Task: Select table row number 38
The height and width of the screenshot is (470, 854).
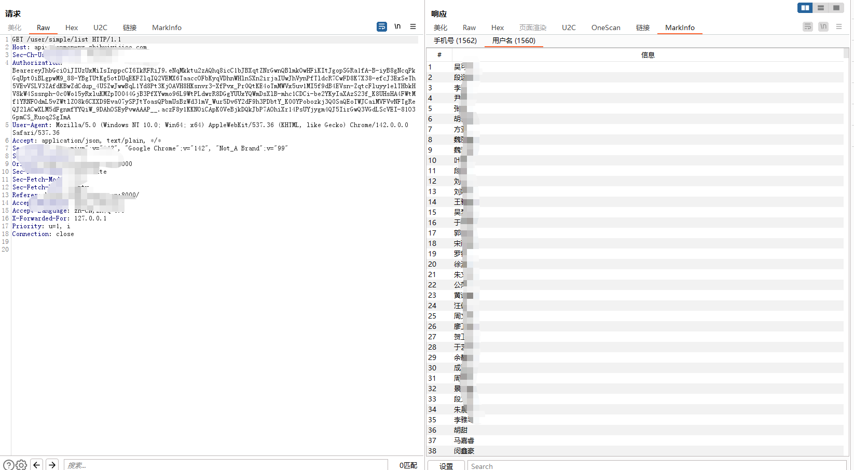Action: pyautogui.click(x=635, y=451)
